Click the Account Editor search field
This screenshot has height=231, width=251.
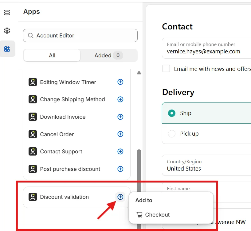[x=80, y=36]
